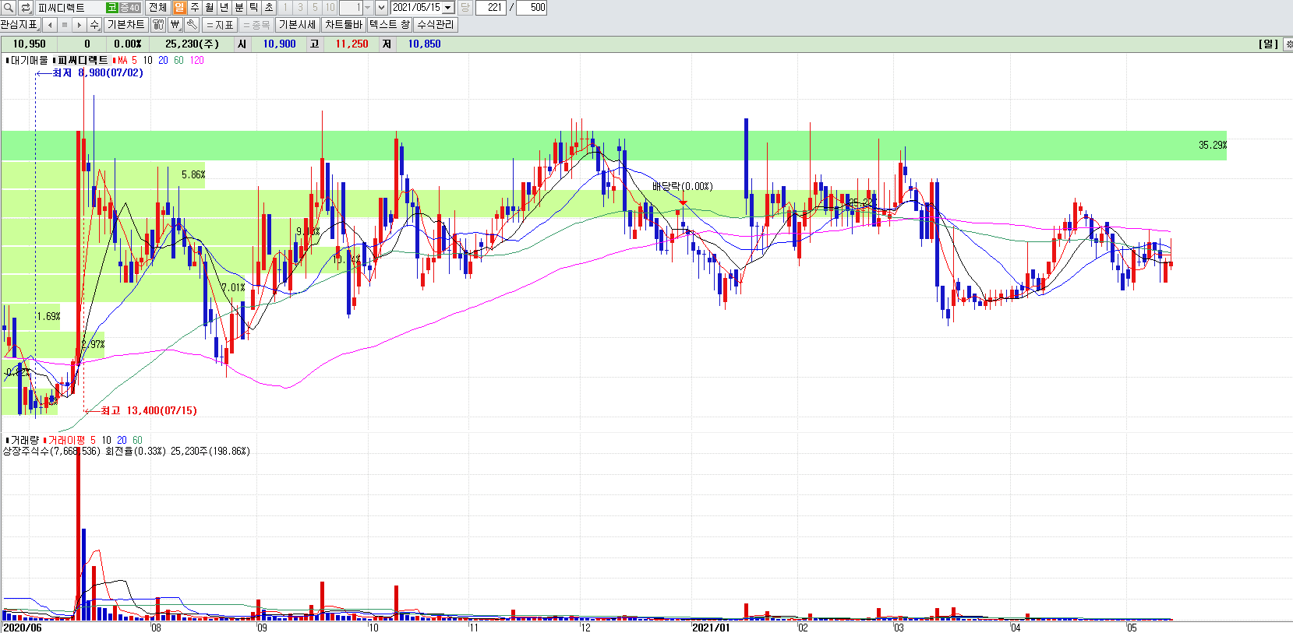Select the 년 yearly period
The width and height of the screenshot is (1293, 633).
pyautogui.click(x=224, y=8)
